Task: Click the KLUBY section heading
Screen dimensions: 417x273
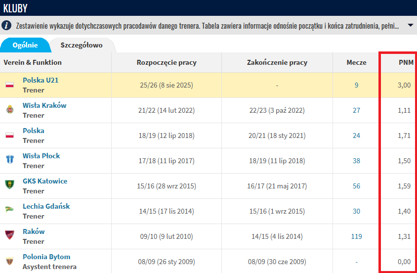Action: [15, 8]
